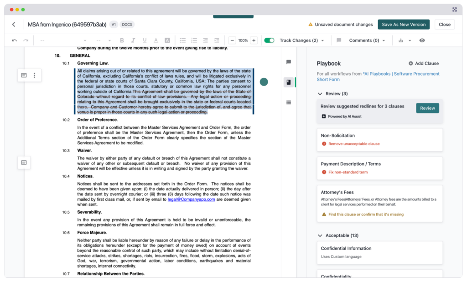Image resolution: width=467 pixels, height=281 pixels.
Task: Open the clause list icon below the Playbook icon
Action: [288, 102]
